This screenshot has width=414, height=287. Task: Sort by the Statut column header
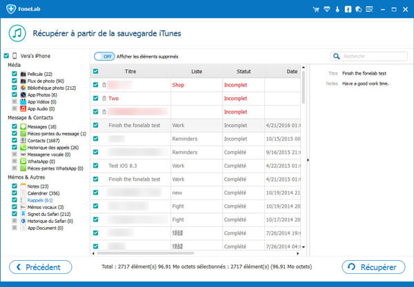[x=244, y=72]
